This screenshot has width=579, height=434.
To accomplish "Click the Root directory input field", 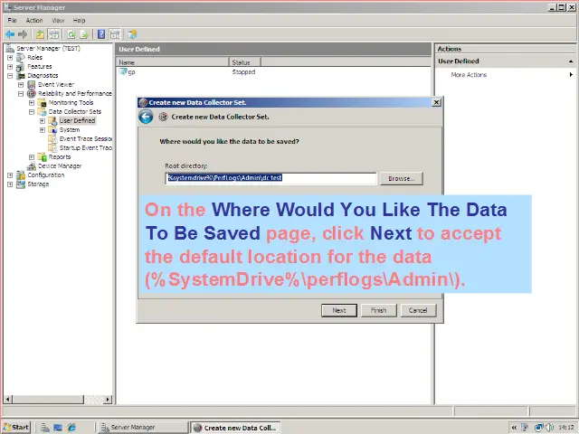I will [x=271, y=178].
